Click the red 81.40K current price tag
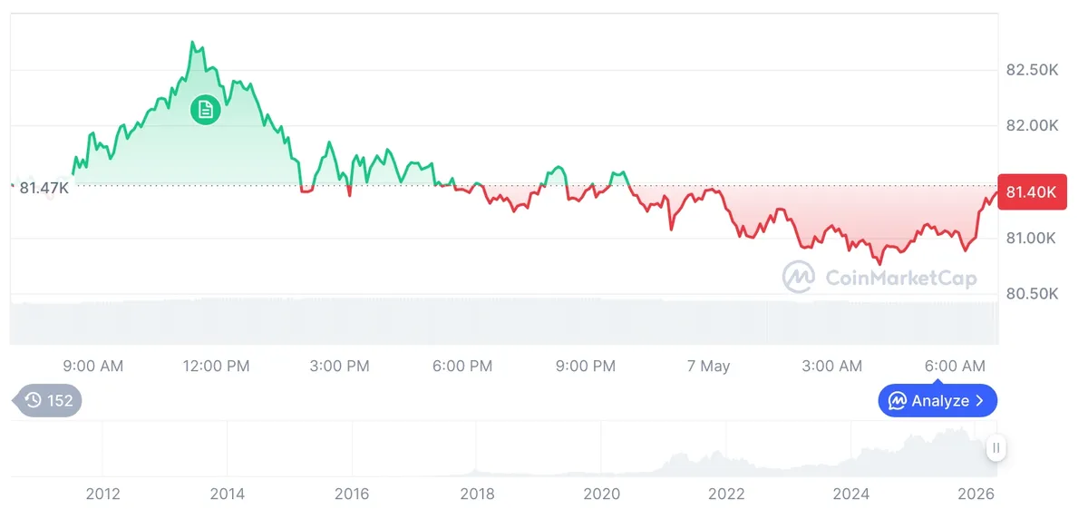This screenshot has height=509, width=1088. point(1031,191)
